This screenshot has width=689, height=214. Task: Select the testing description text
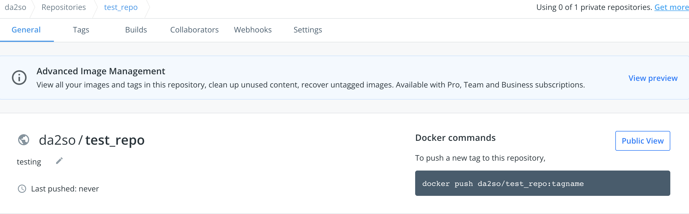(29, 161)
